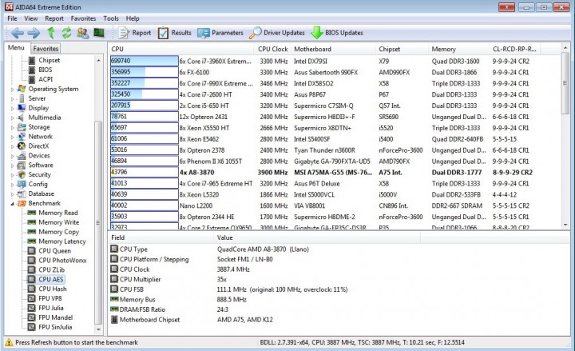Open the File menu
575x351 pixels.
(12, 18)
